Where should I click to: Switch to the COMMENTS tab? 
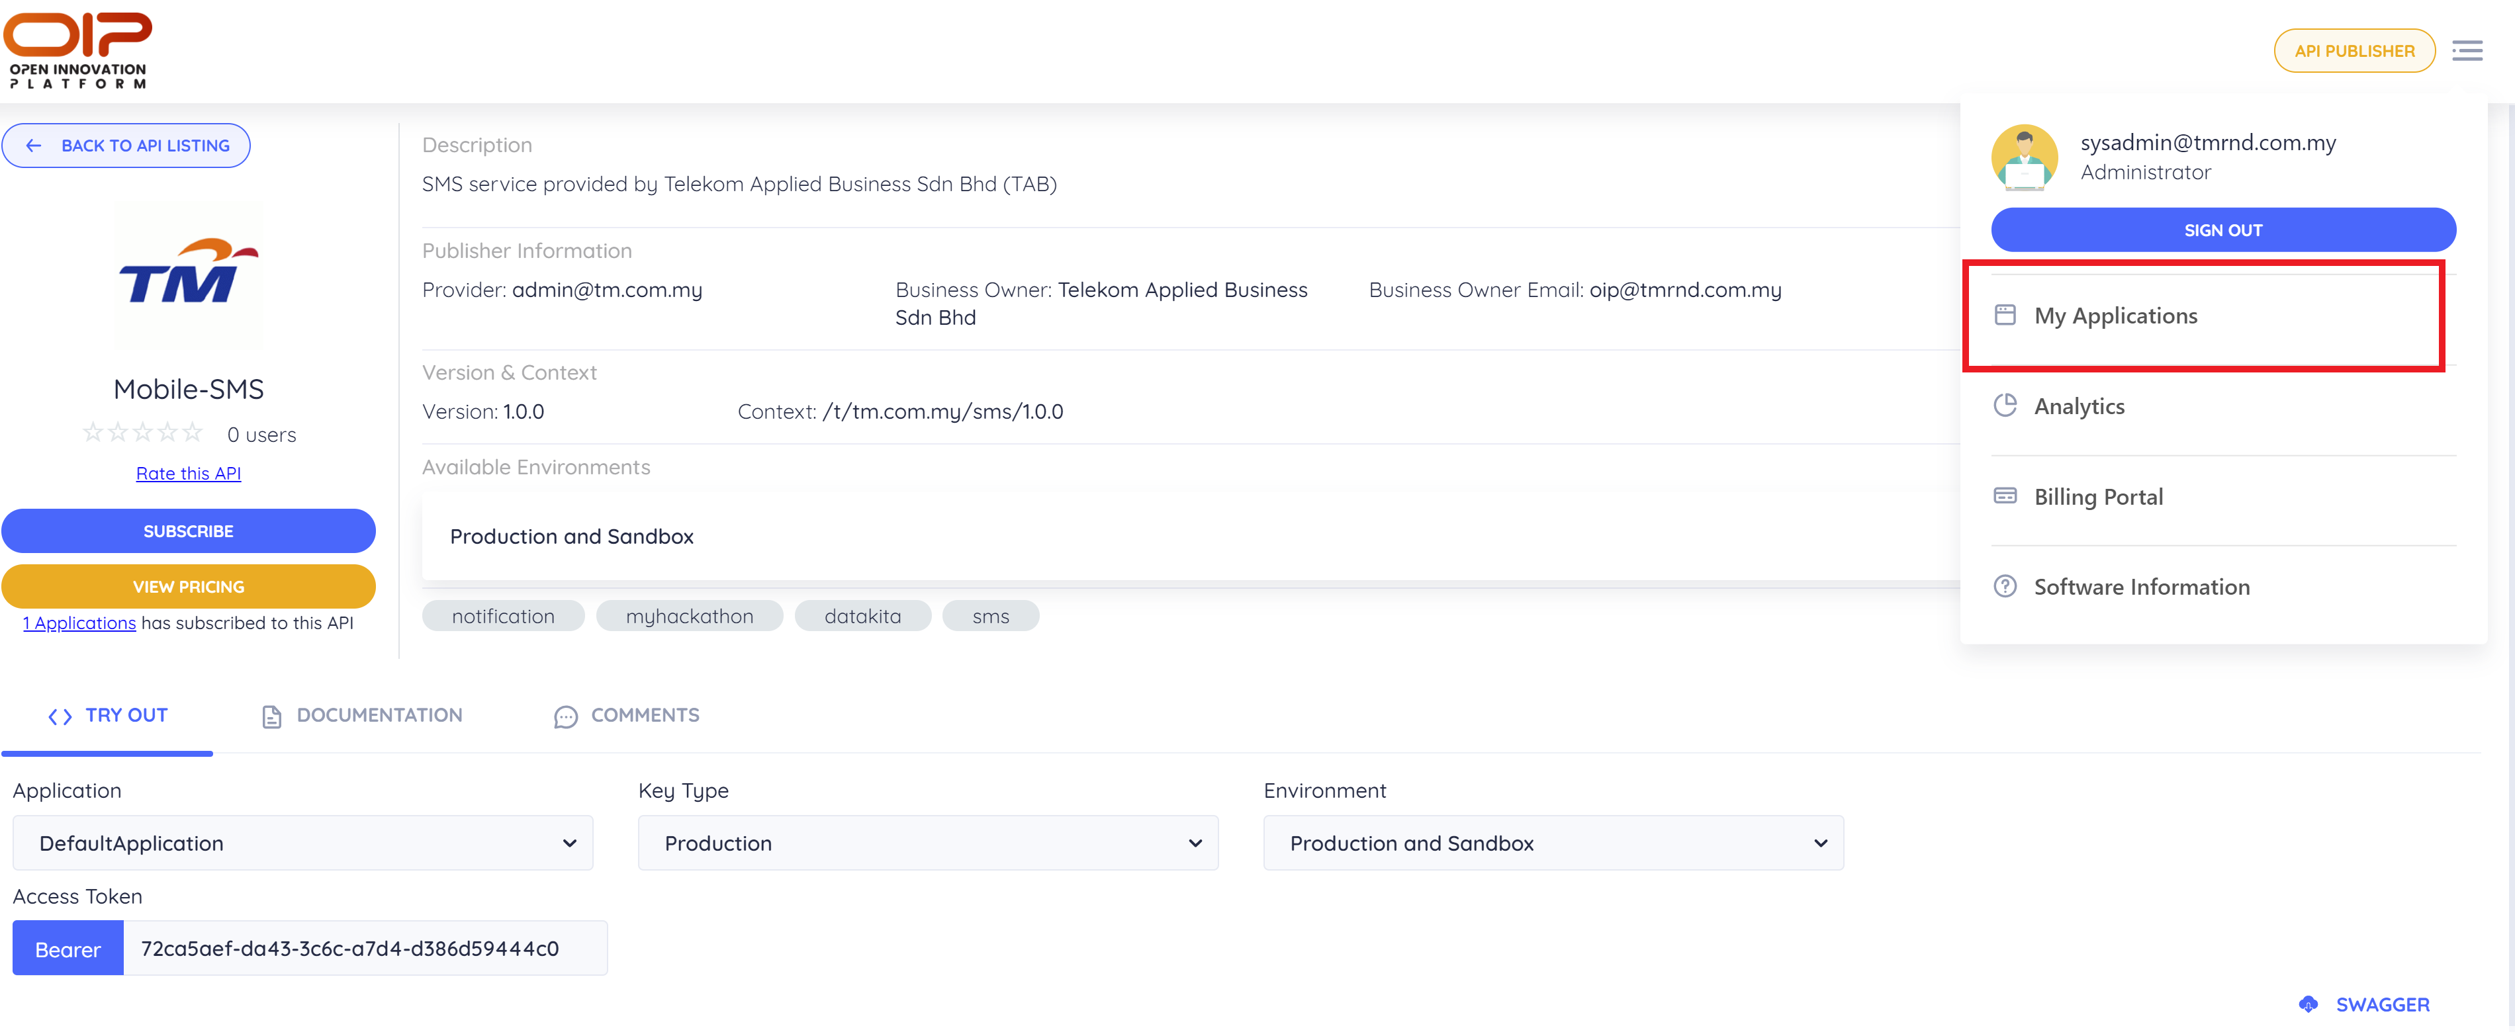pyautogui.click(x=627, y=716)
